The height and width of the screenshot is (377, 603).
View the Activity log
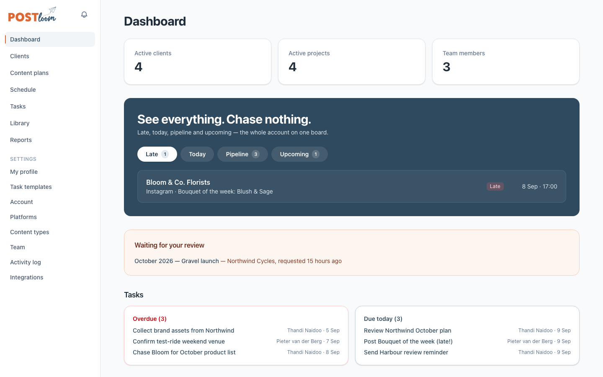50,262
